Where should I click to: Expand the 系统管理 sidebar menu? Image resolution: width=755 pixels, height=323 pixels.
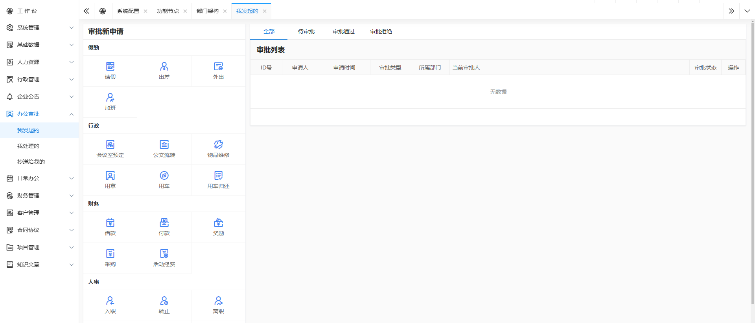pyautogui.click(x=39, y=27)
